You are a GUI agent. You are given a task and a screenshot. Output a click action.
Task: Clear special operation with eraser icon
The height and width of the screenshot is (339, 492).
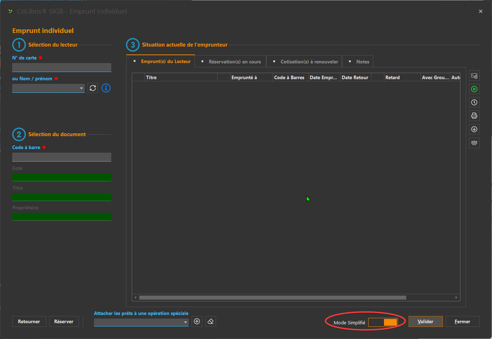[x=211, y=321]
